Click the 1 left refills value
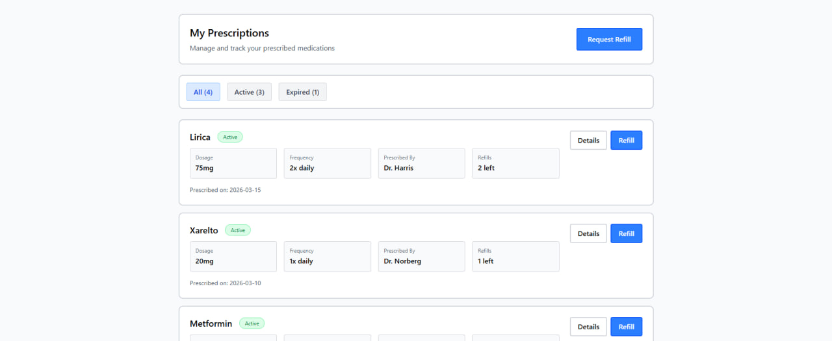832x341 pixels. click(x=486, y=261)
